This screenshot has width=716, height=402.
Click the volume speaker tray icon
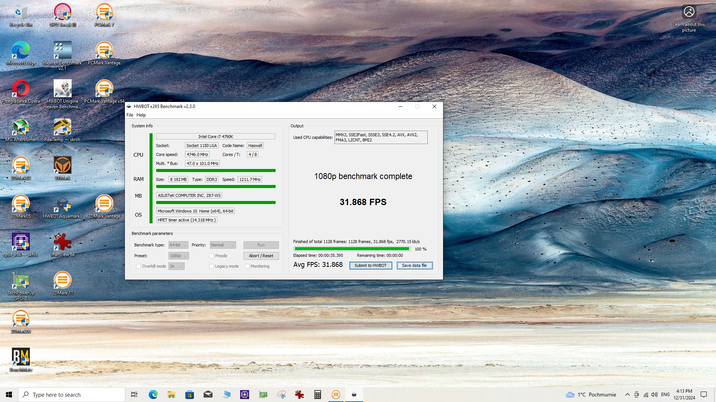pyautogui.click(x=654, y=395)
